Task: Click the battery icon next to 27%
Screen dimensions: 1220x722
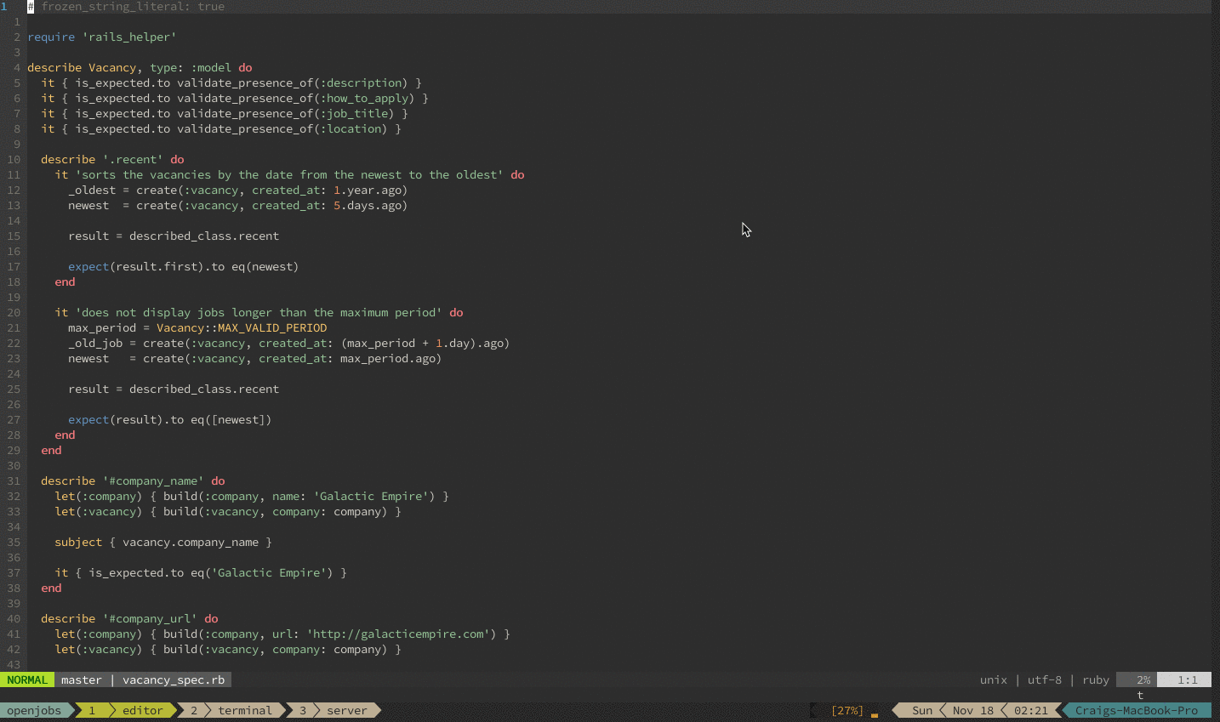Action: point(875,713)
